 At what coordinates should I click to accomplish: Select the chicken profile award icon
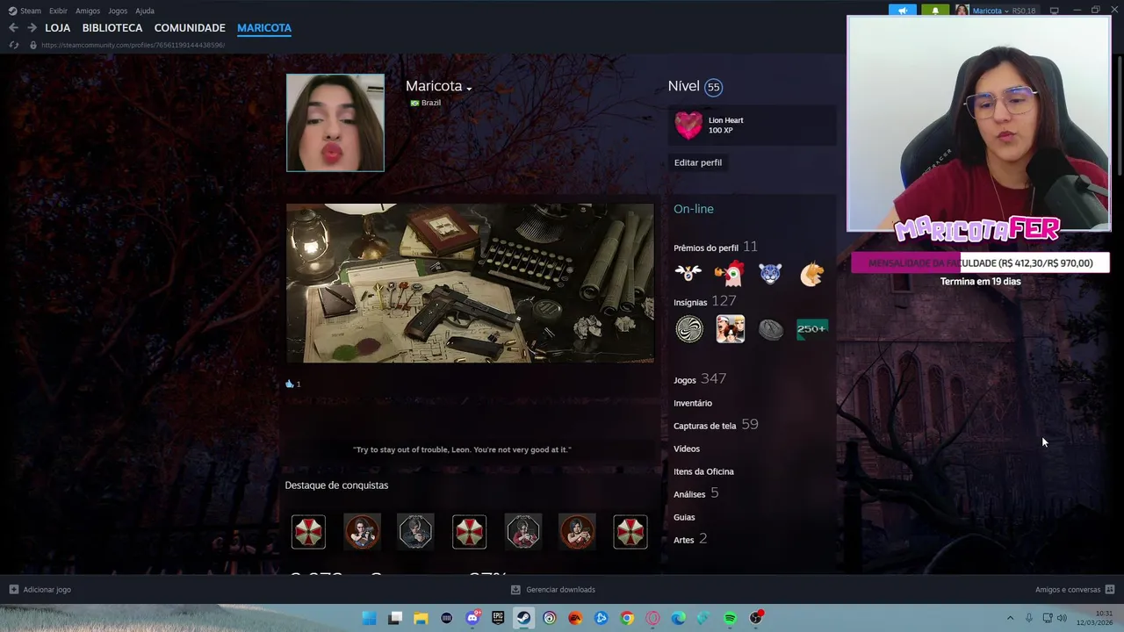(x=729, y=274)
